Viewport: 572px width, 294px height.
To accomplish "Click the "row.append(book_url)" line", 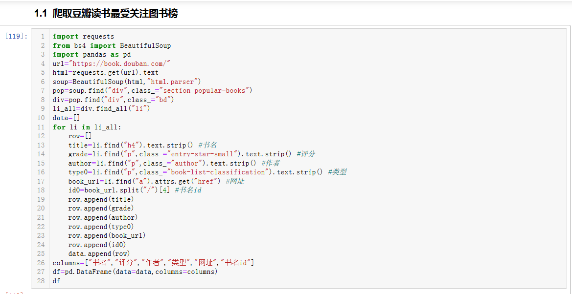I will [x=107, y=235].
